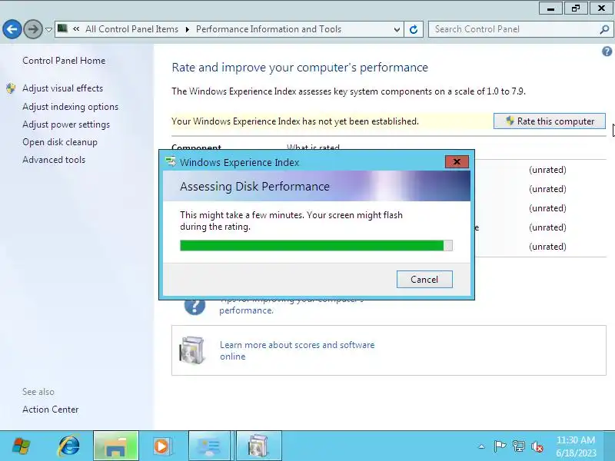Click Rate this computer button
Screen dimensions: 615x461
coord(550,121)
